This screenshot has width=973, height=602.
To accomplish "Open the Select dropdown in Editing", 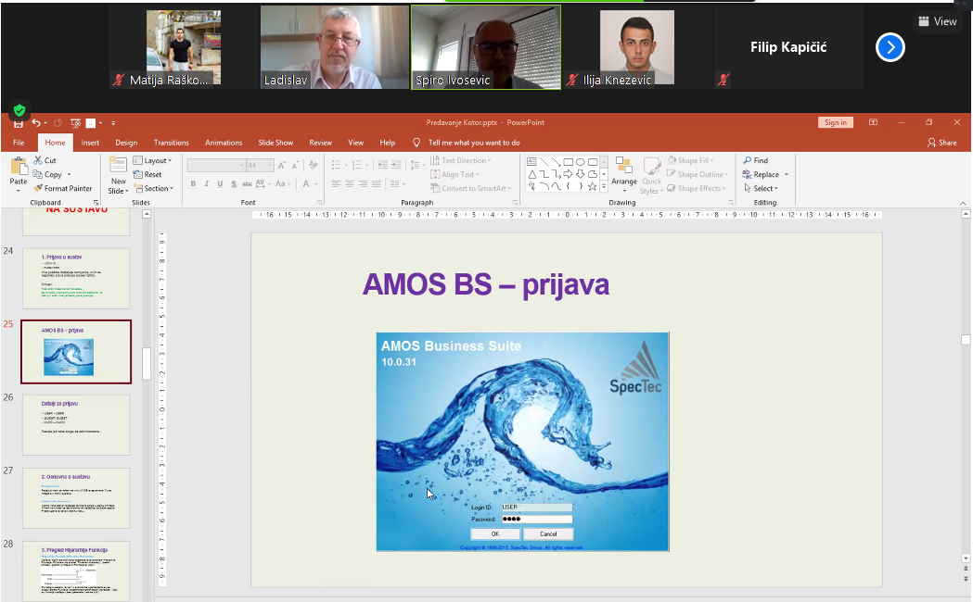I will (x=761, y=188).
